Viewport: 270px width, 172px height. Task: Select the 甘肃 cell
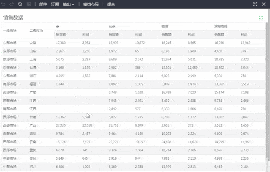coord(33,117)
